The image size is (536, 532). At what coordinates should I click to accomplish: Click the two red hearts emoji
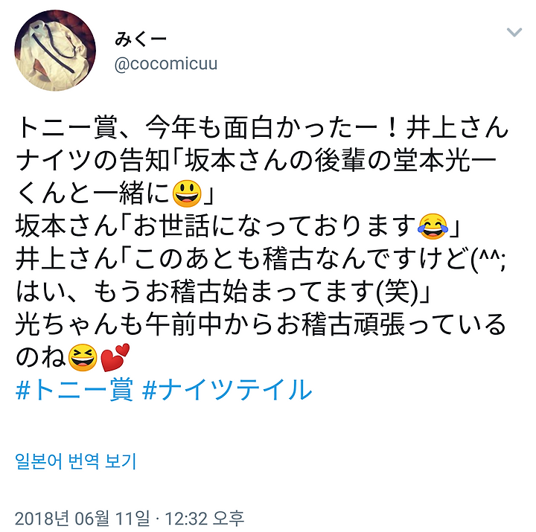tap(115, 357)
